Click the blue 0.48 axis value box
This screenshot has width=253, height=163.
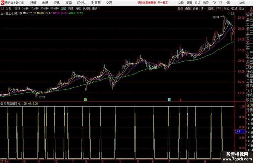[240, 131]
